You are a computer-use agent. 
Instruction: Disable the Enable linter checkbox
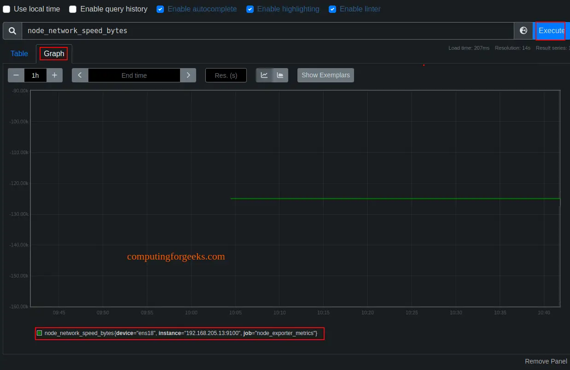[332, 9]
